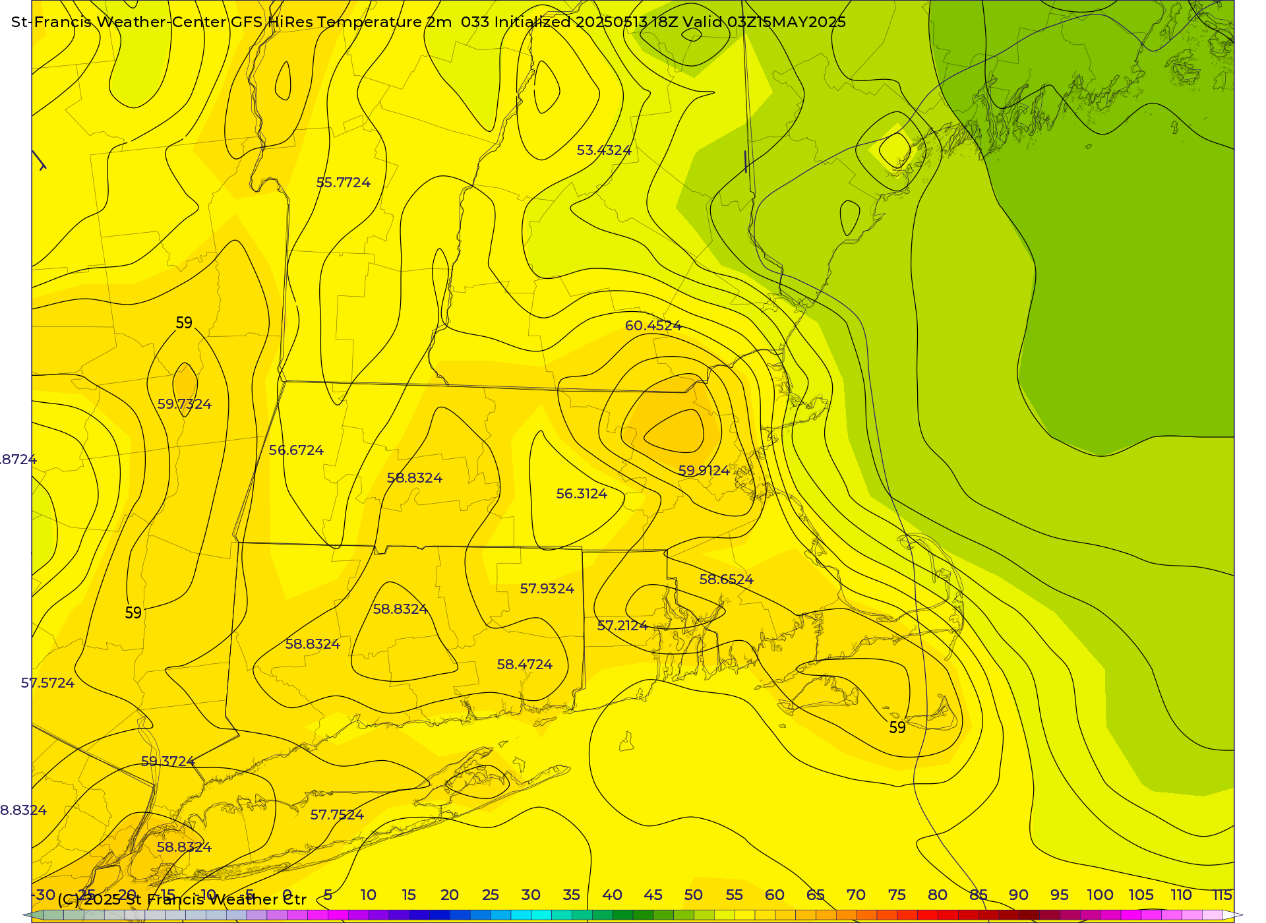
Task: Point at the 57.9324 temperature label
Action: (x=547, y=589)
